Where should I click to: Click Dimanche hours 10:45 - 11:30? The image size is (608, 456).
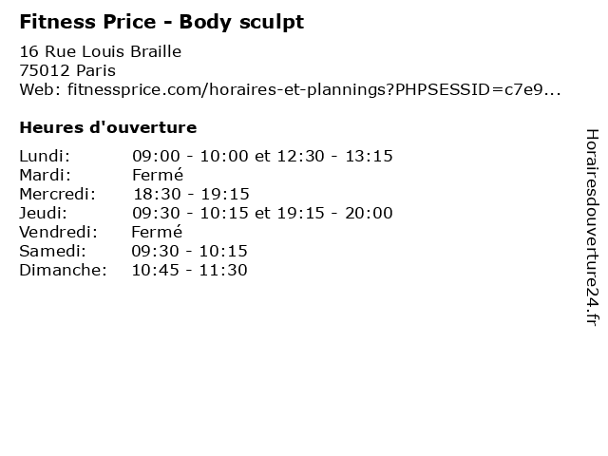click(x=189, y=270)
